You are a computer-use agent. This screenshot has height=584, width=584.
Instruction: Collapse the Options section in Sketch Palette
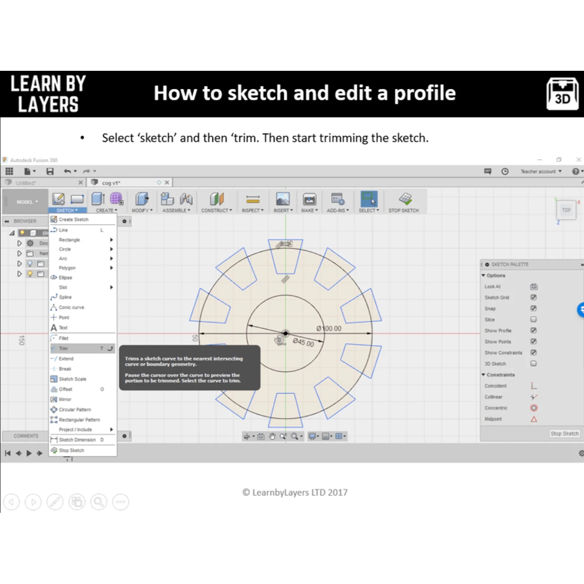point(483,276)
